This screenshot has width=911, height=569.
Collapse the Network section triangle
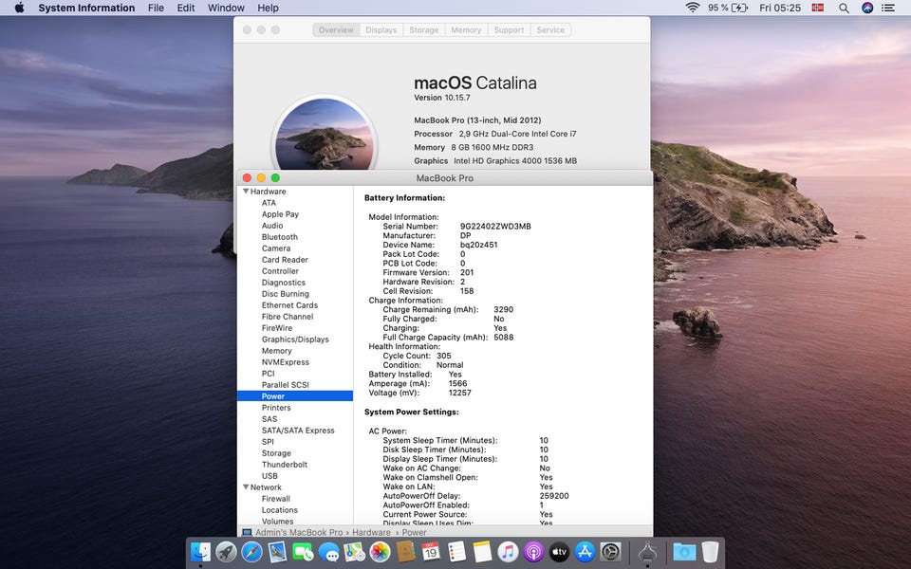246,487
